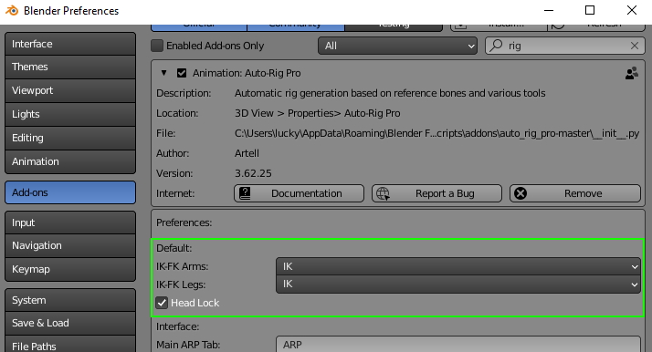Viewport: 652px width, 352px height.
Task: Disable the Auto-Rig Pro add-on checkbox
Action: coord(182,73)
